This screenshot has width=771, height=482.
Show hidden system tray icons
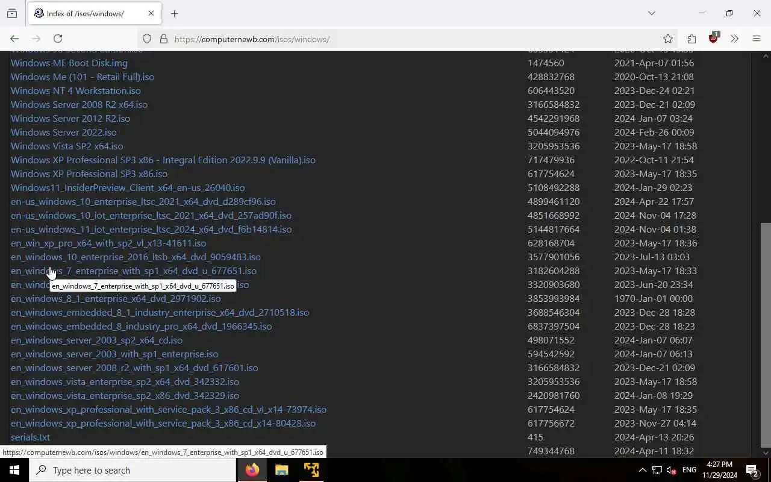click(x=642, y=470)
